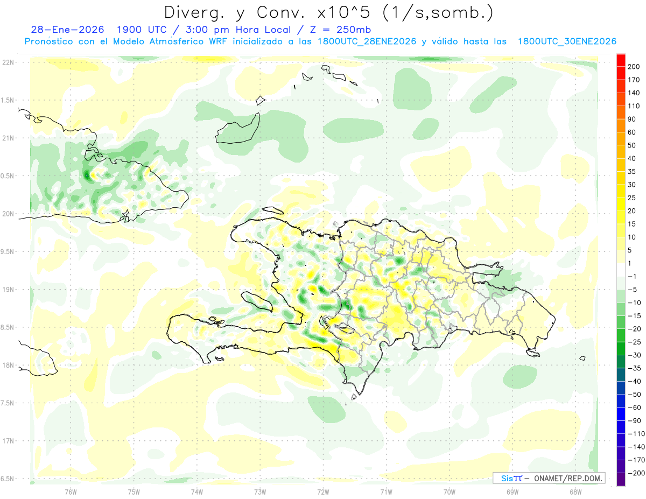Click the '18N' latitude label
The width and height of the screenshot is (646, 499).
pos(8,365)
